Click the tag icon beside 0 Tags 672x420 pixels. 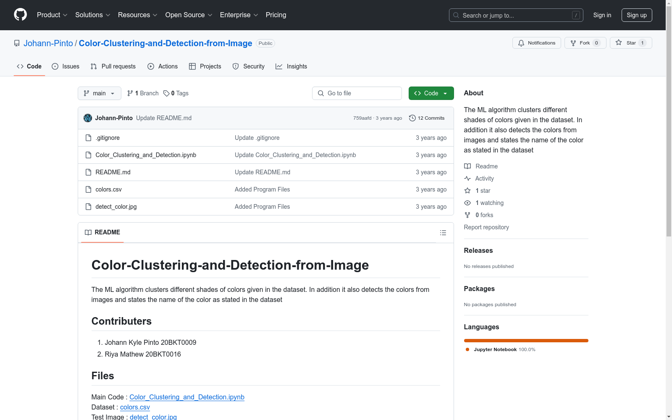(x=166, y=93)
